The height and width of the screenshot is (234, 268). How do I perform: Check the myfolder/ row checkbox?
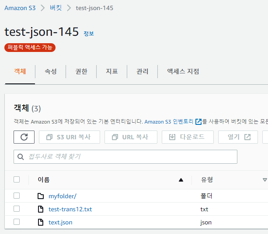coord(17,196)
